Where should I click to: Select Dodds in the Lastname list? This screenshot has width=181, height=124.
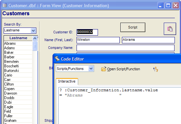18,98
